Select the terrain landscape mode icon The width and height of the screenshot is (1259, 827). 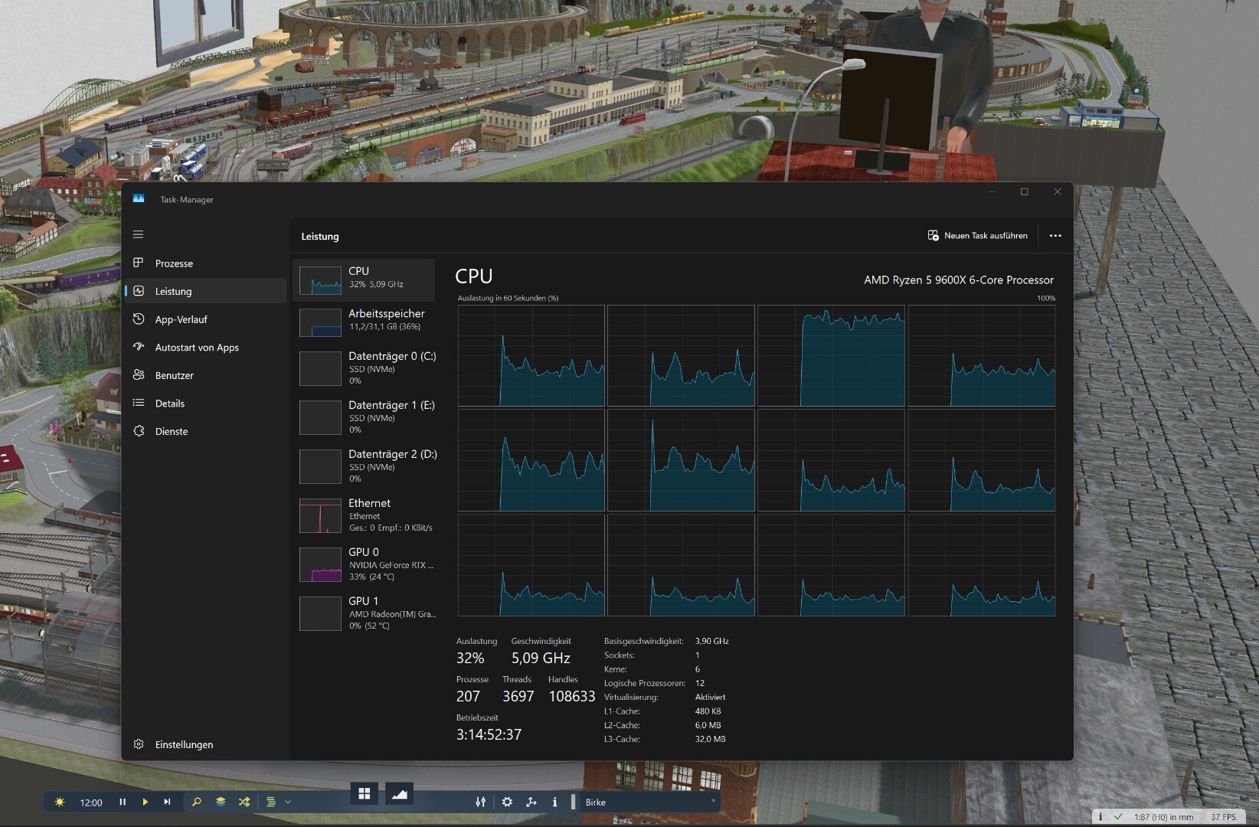click(400, 793)
